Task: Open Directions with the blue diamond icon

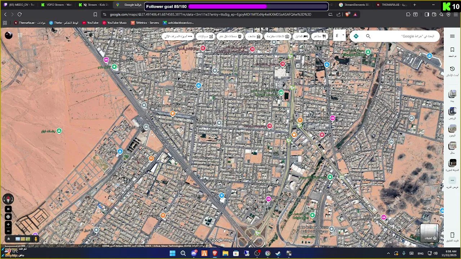Action: pos(356,36)
